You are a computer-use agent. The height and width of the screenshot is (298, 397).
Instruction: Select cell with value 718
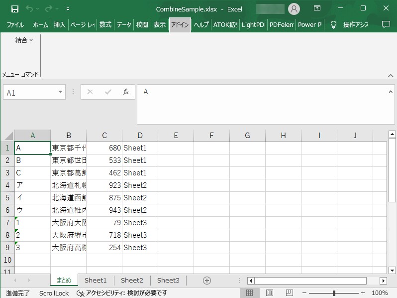pyautogui.click(x=104, y=235)
